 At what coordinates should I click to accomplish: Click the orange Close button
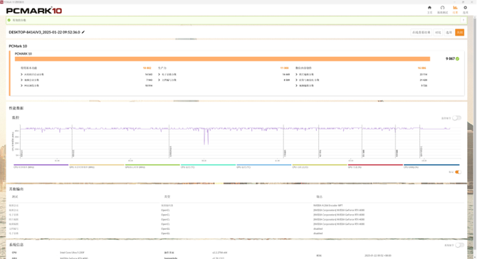[x=459, y=32]
